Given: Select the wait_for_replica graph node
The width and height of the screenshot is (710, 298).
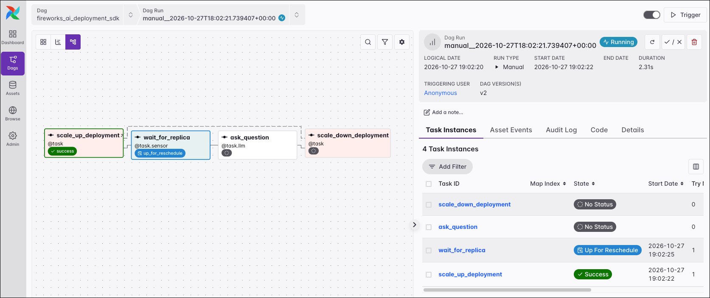Looking at the screenshot, I should 171,145.
